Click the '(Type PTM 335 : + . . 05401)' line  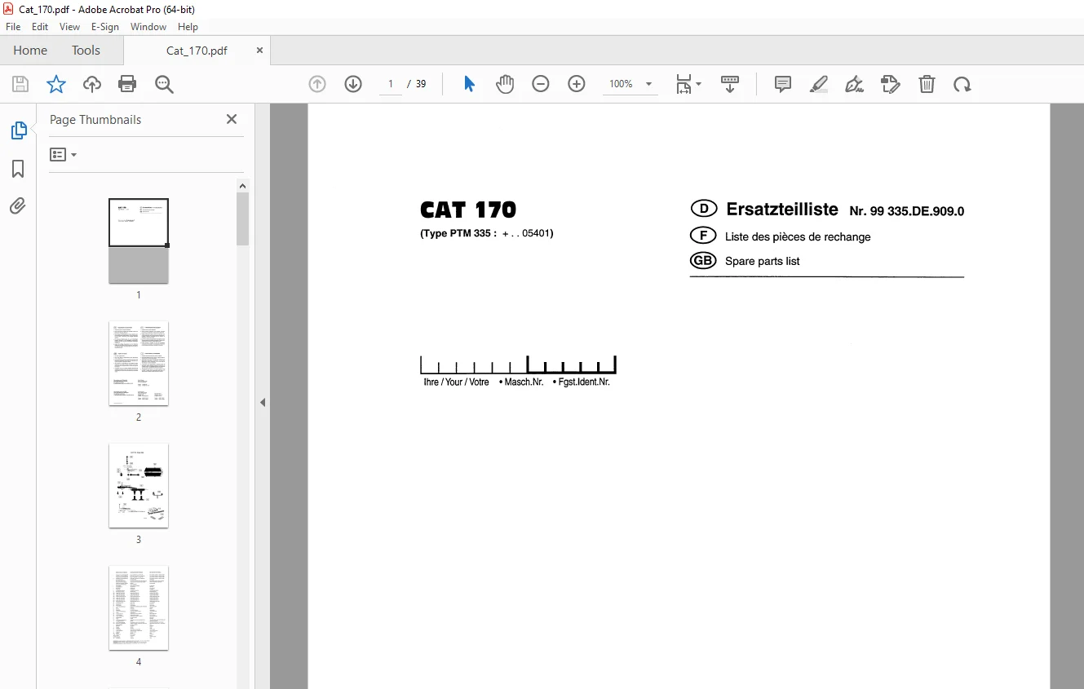(487, 233)
